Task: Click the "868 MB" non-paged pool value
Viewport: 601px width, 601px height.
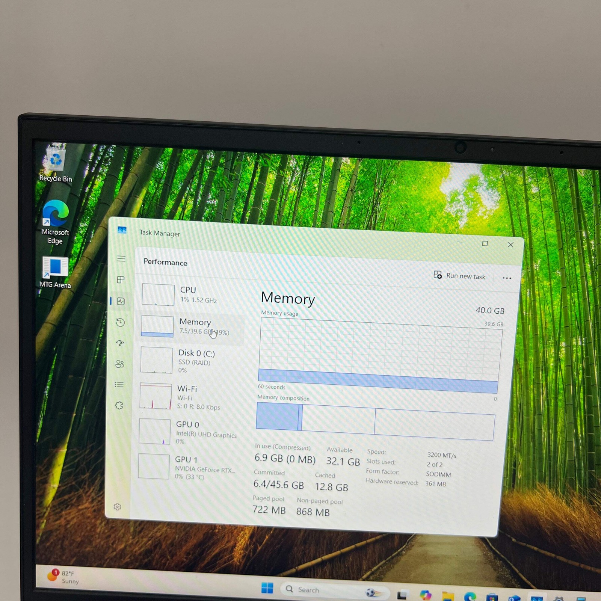Action: click(313, 512)
